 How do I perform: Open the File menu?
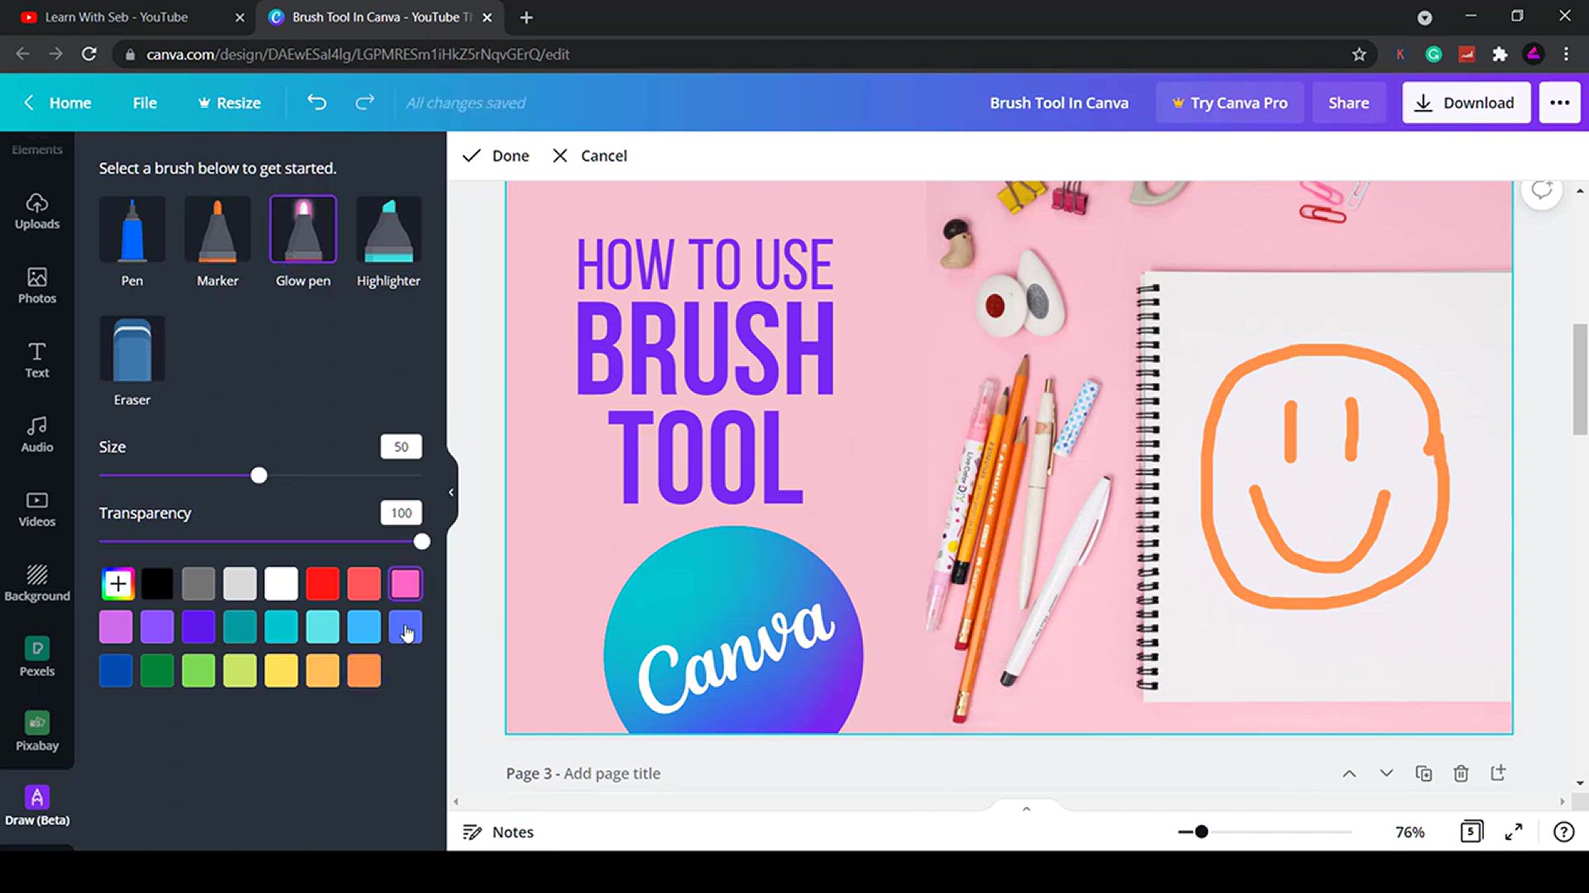tap(145, 103)
